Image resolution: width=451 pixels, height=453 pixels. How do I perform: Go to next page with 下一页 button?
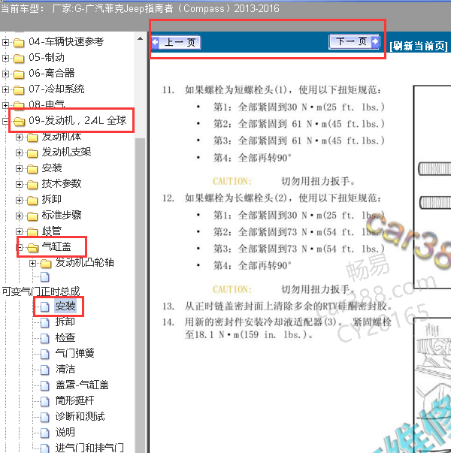click(354, 41)
